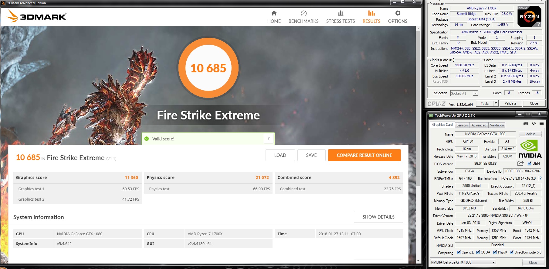Click the BIOS export share icon in GPU-Z
This screenshot has width=549, height=269.
click(521, 164)
